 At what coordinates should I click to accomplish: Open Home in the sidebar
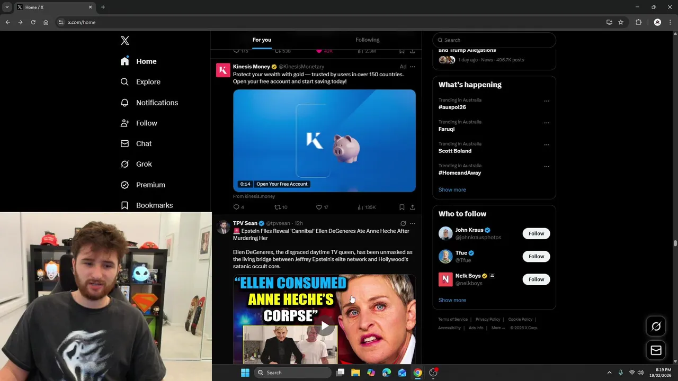pyautogui.click(x=138, y=61)
